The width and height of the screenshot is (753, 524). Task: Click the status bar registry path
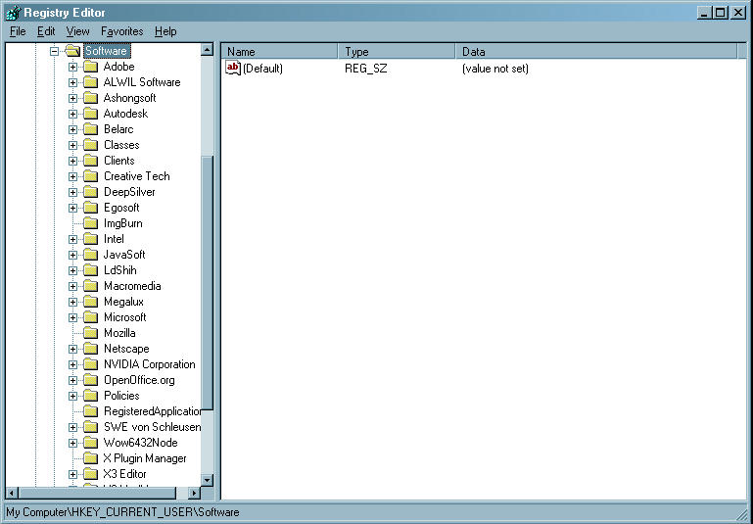click(123, 512)
